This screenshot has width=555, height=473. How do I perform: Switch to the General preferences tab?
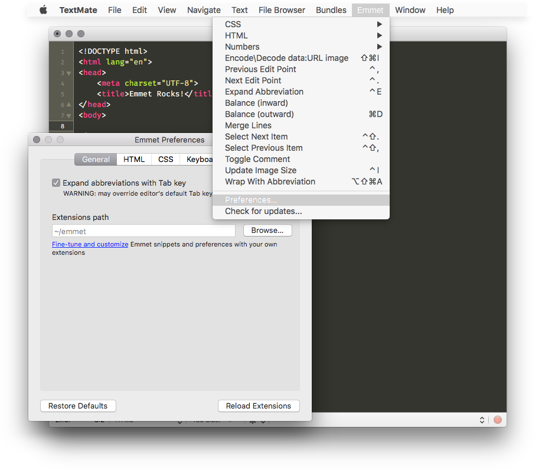coord(96,160)
